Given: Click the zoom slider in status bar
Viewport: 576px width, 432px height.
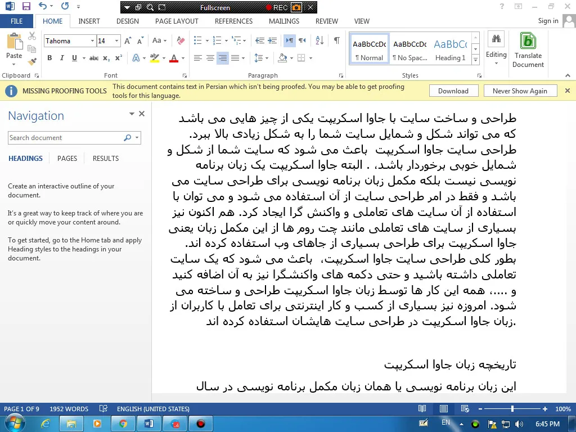Looking at the screenshot, I should [512, 409].
